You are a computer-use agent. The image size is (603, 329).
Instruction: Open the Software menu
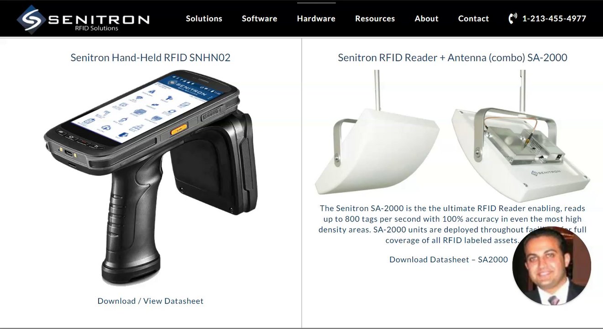pyautogui.click(x=260, y=19)
